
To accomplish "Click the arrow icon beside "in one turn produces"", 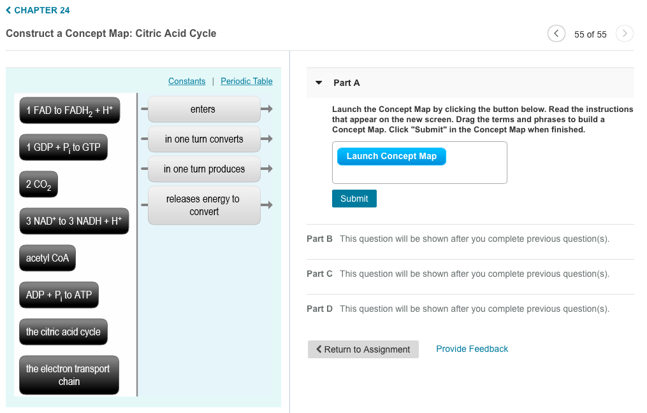I will 267,169.
